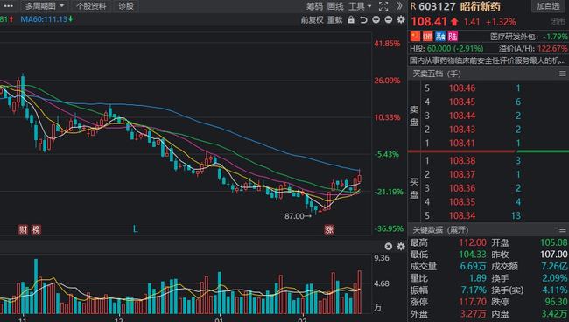Open volume pane settings gear

401,247
